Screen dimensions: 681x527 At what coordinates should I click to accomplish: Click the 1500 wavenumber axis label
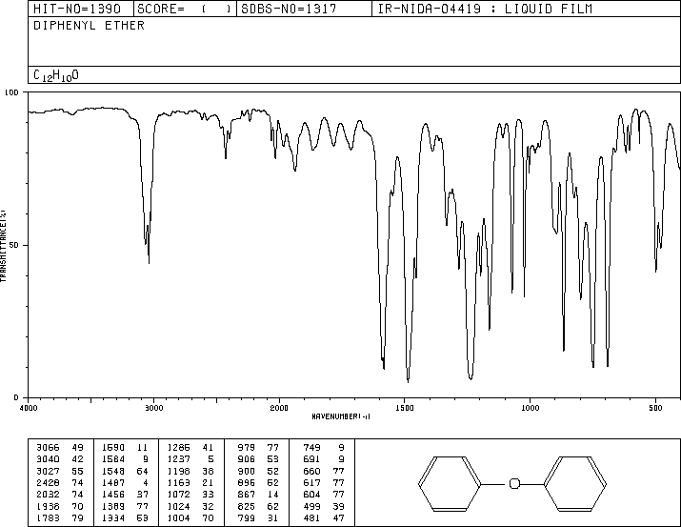tap(405, 408)
